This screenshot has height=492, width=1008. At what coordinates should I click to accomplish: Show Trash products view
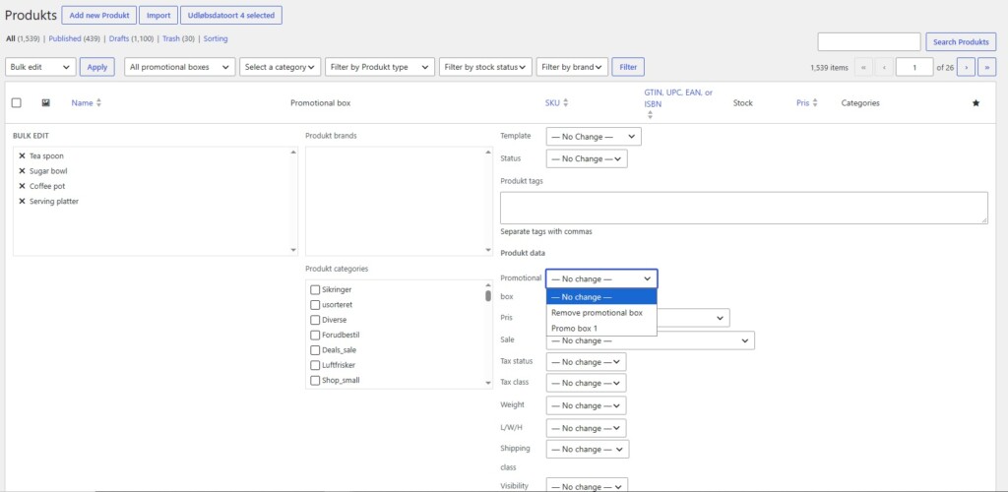[x=171, y=38]
